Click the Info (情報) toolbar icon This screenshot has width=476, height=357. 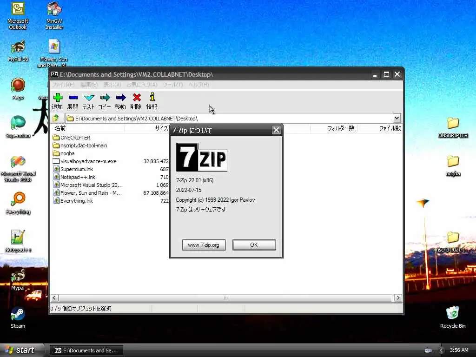tap(152, 97)
